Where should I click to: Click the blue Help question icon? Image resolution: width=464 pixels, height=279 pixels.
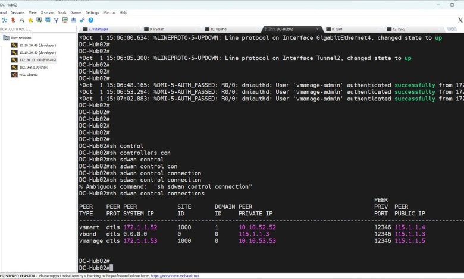pos(91,20)
